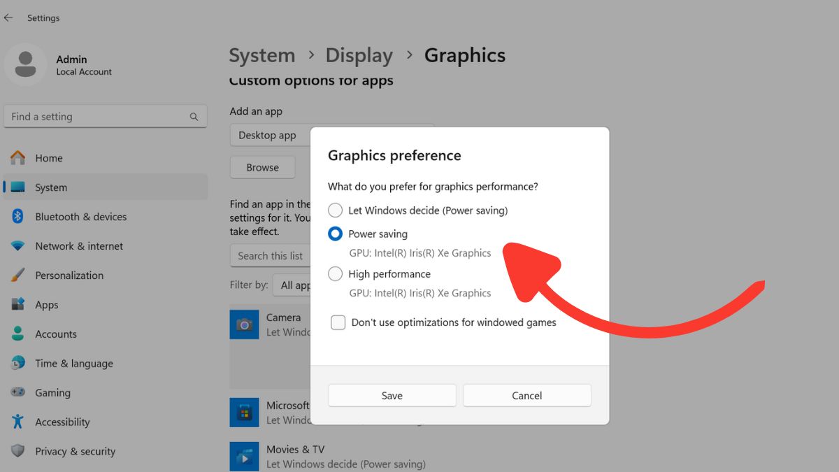Open the Filter by dropdown
Viewport: 839px width, 472px height.
tap(294, 285)
